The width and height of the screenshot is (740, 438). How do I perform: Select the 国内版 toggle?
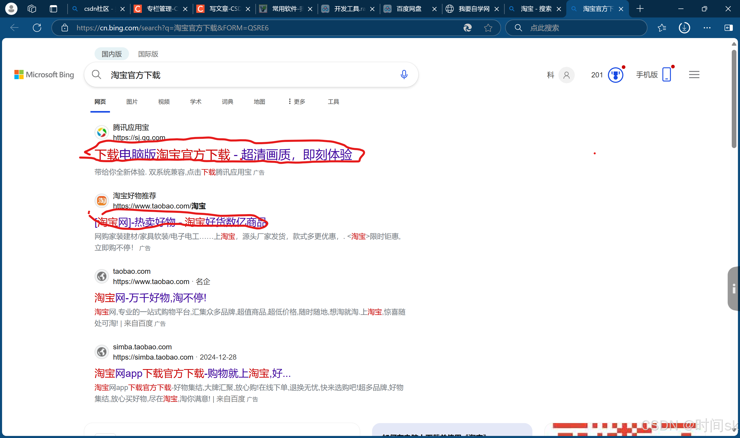click(112, 54)
